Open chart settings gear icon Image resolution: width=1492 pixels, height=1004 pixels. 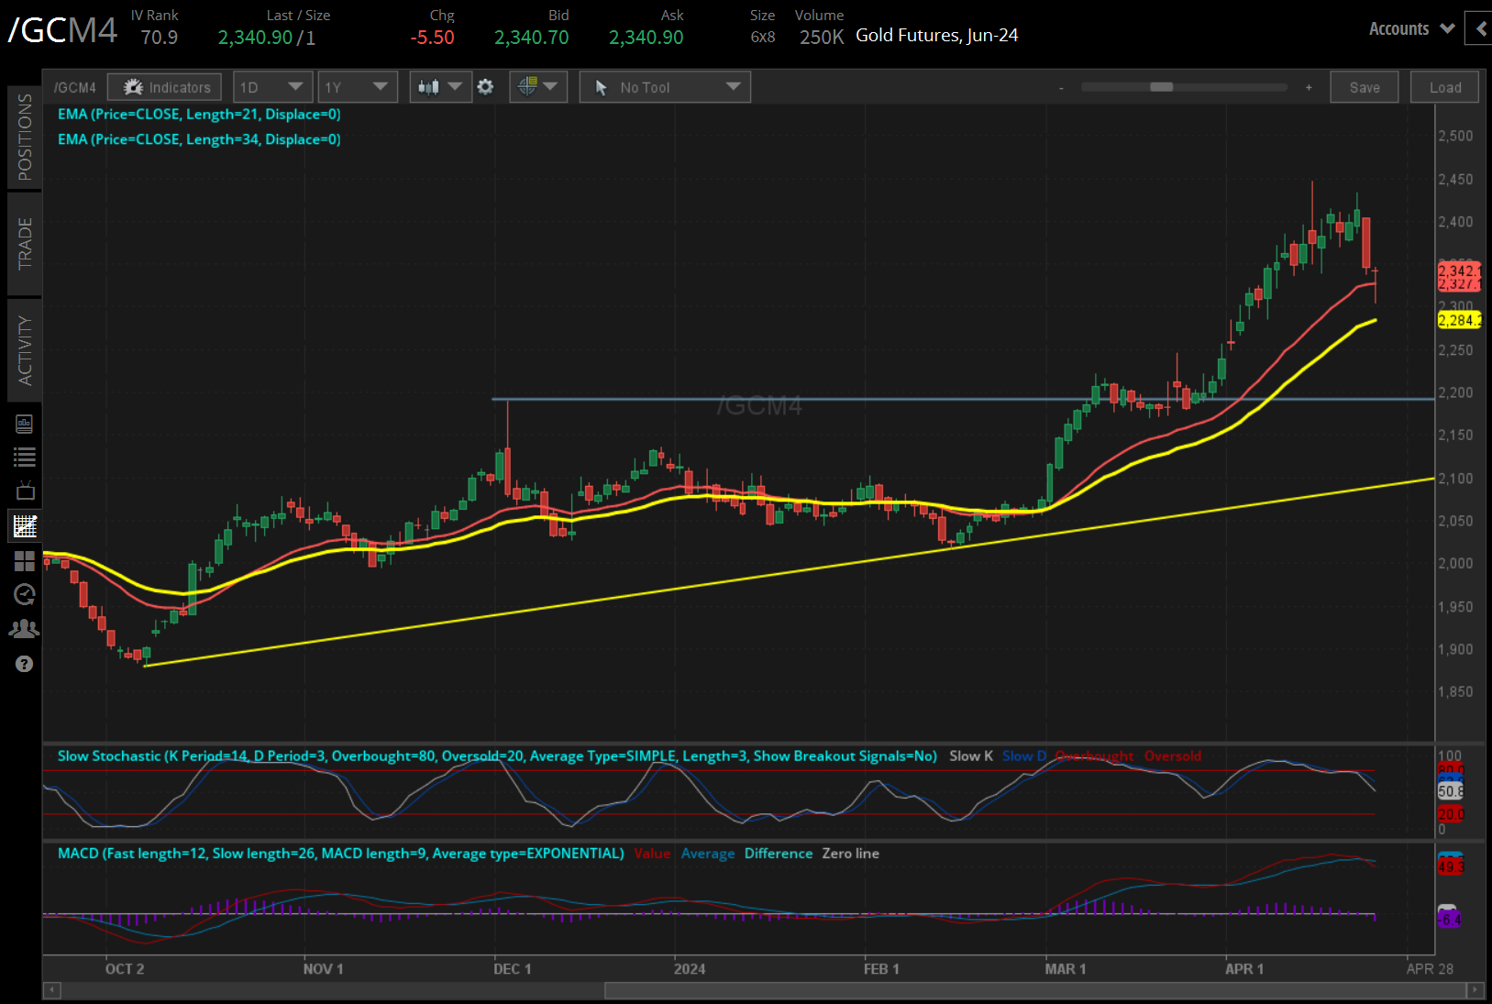pyautogui.click(x=485, y=87)
